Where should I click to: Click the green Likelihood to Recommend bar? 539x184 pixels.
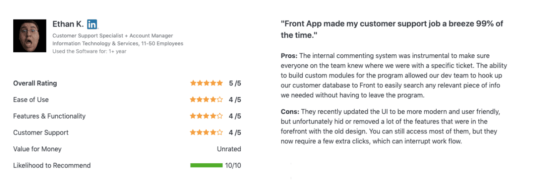tap(206, 165)
